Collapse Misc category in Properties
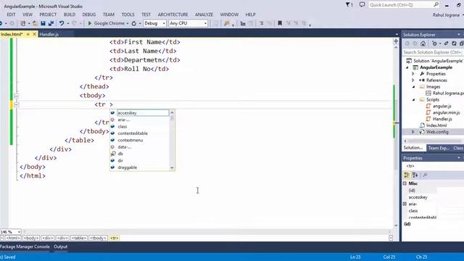The image size is (464, 261). (405, 183)
